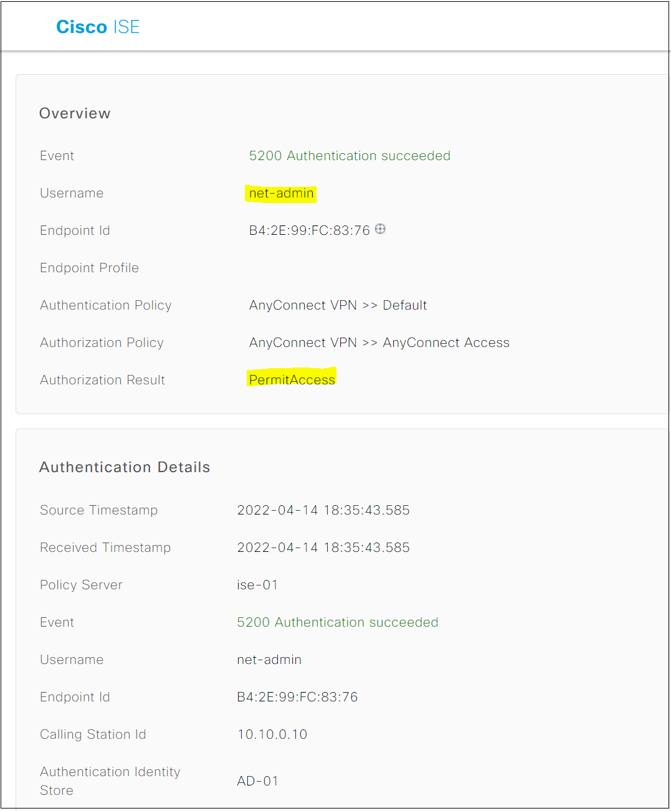671x811 pixels.
Task: Click net-admin under Authentication Details
Action: pyautogui.click(x=269, y=660)
